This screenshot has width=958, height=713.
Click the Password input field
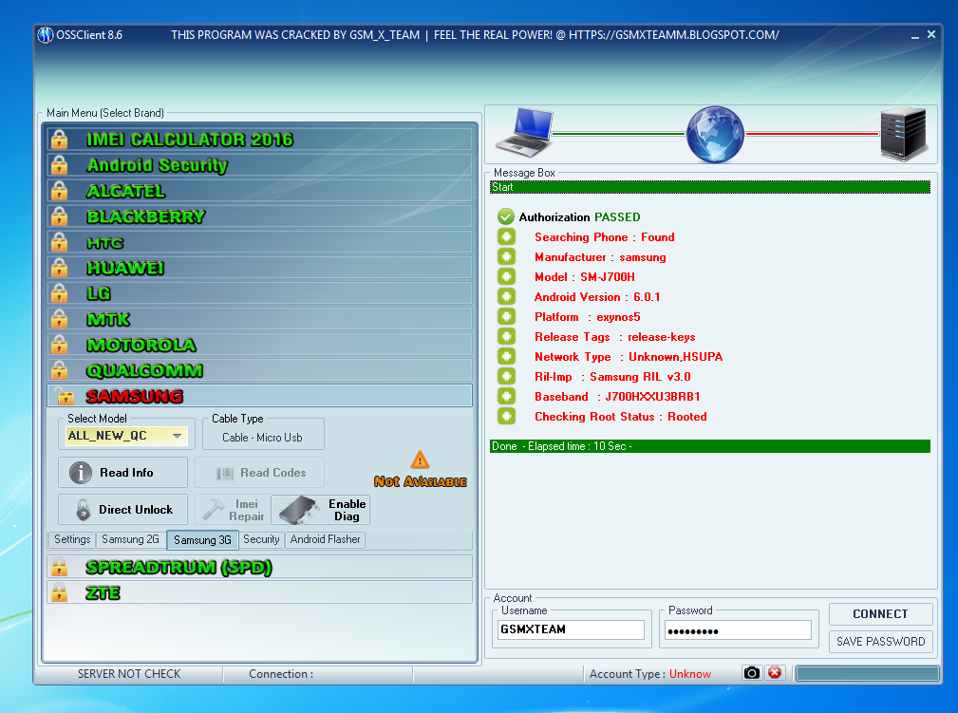tap(738, 630)
